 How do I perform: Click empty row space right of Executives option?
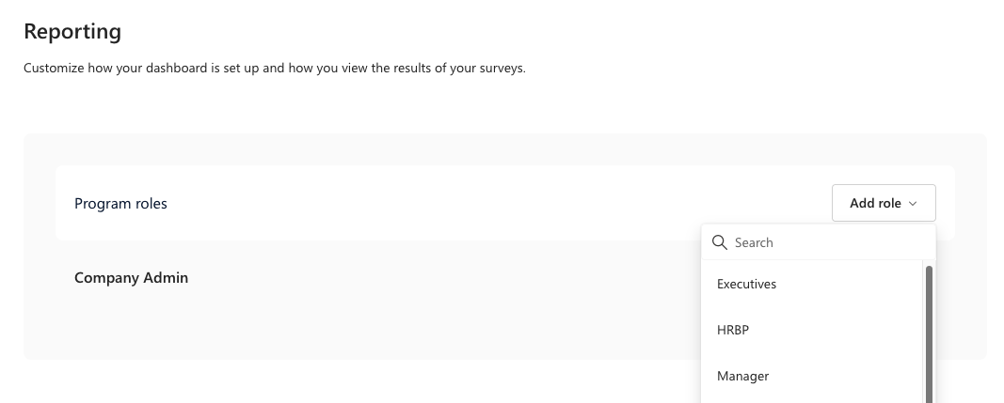(x=849, y=284)
